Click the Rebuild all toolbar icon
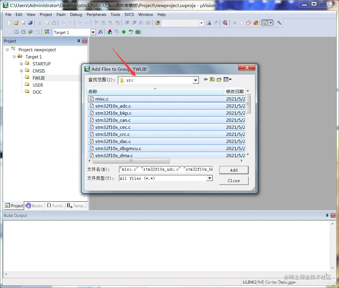 (x=23, y=32)
